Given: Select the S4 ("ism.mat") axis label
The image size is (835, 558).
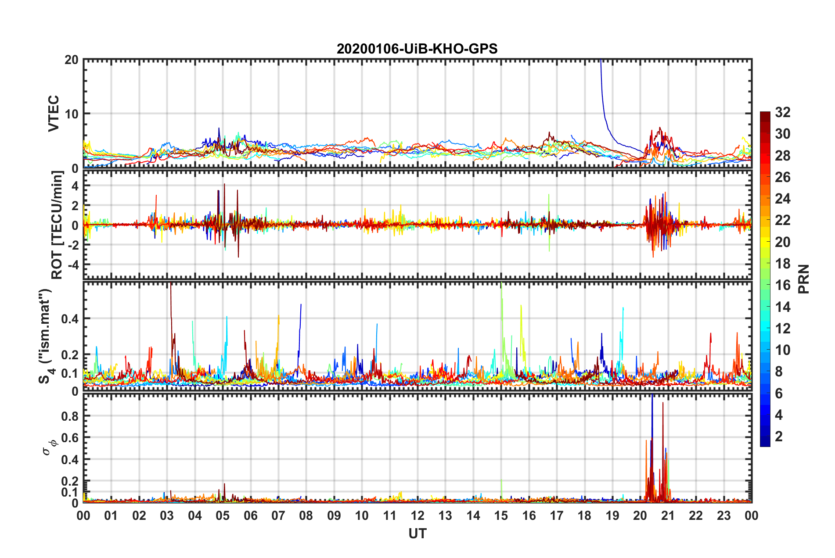Looking at the screenshot, I should coord(46,336).
